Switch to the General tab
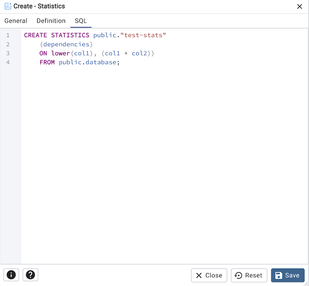 coord(16,21)
